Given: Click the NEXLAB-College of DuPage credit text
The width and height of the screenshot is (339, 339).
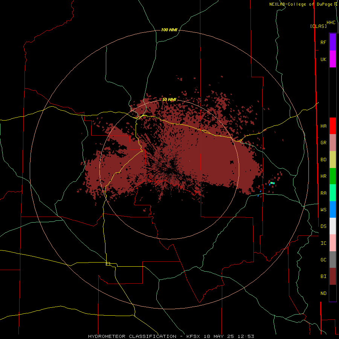Looking at the screenshot, I should coord(301,4).
